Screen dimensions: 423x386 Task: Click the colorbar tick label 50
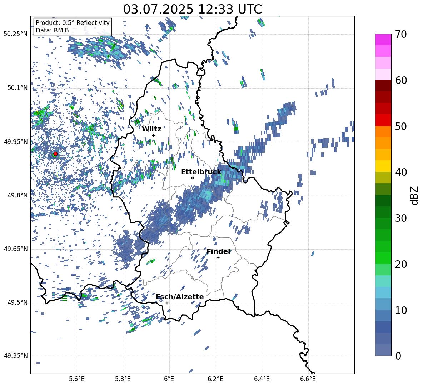click(401, 126)
